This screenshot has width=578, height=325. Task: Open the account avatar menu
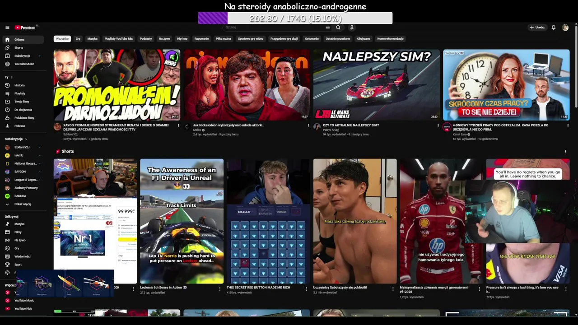(565, 28)
